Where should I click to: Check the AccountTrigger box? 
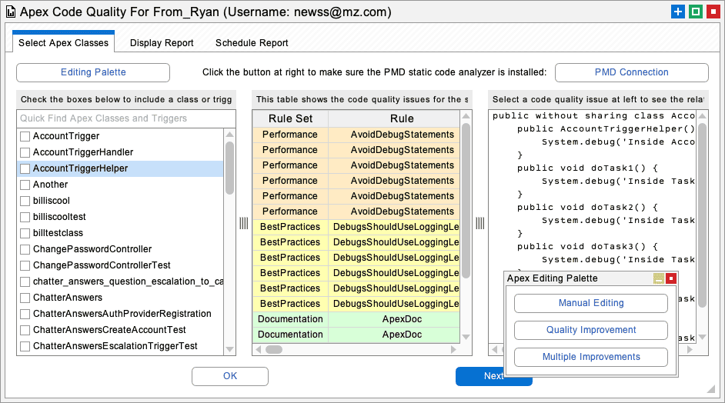[x=25, y=136]
